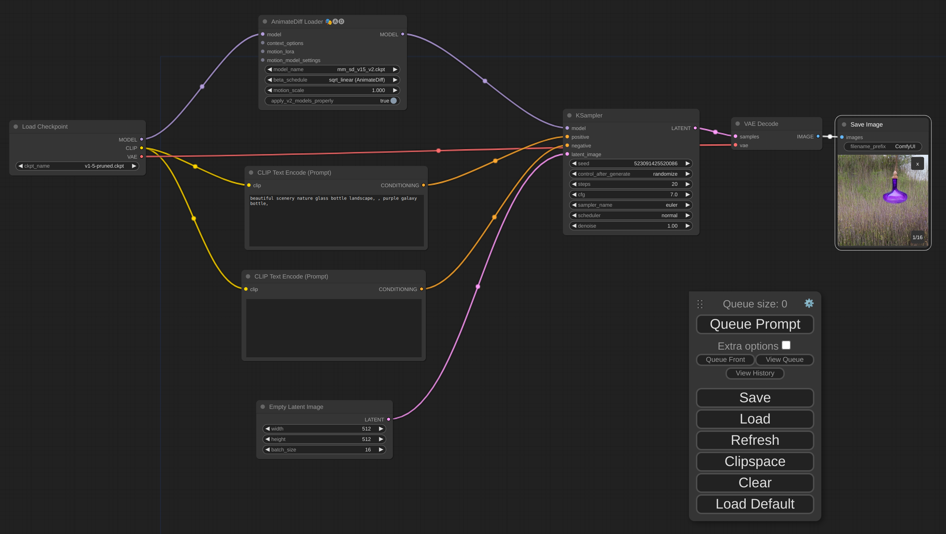Image resolution: width=946 pixels, height=534 pixels.
Task: Click the collapse dot on the Load Checkpoint node
Action: point(16,126)
